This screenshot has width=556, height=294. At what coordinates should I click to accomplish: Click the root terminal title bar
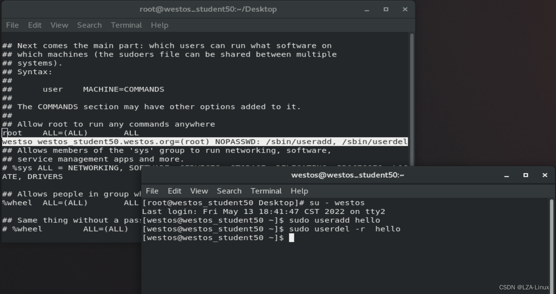[x=207, y=9]
